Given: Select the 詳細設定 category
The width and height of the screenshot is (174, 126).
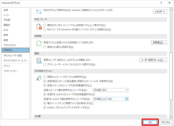Looking at the screenshot, I should tap(15, 50).
